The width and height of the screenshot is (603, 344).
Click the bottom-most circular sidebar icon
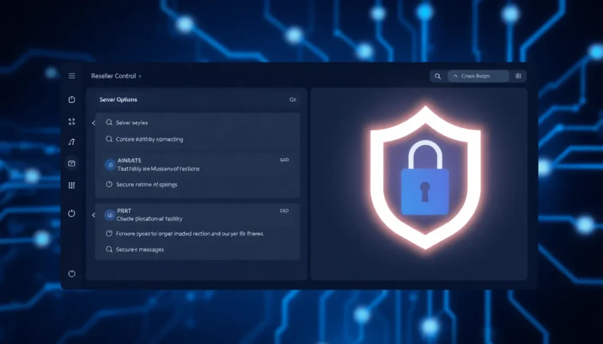point(72,273)
